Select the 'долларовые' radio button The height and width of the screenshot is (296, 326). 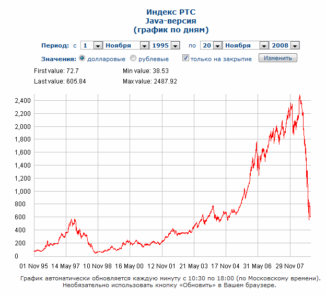pyautogui.click(x=82, y=58)
